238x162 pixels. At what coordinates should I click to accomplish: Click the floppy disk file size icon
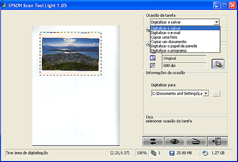(x=171, y=153)
